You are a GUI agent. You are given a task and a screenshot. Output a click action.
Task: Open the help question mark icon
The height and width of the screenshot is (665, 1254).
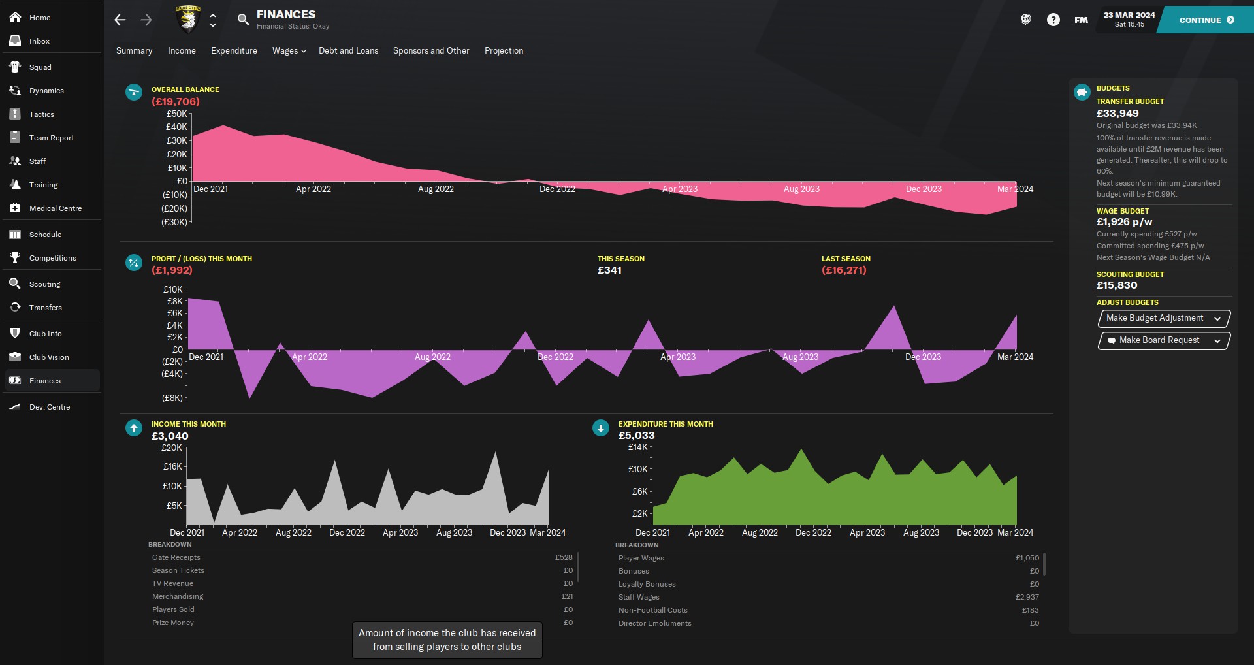[1053, 20]
